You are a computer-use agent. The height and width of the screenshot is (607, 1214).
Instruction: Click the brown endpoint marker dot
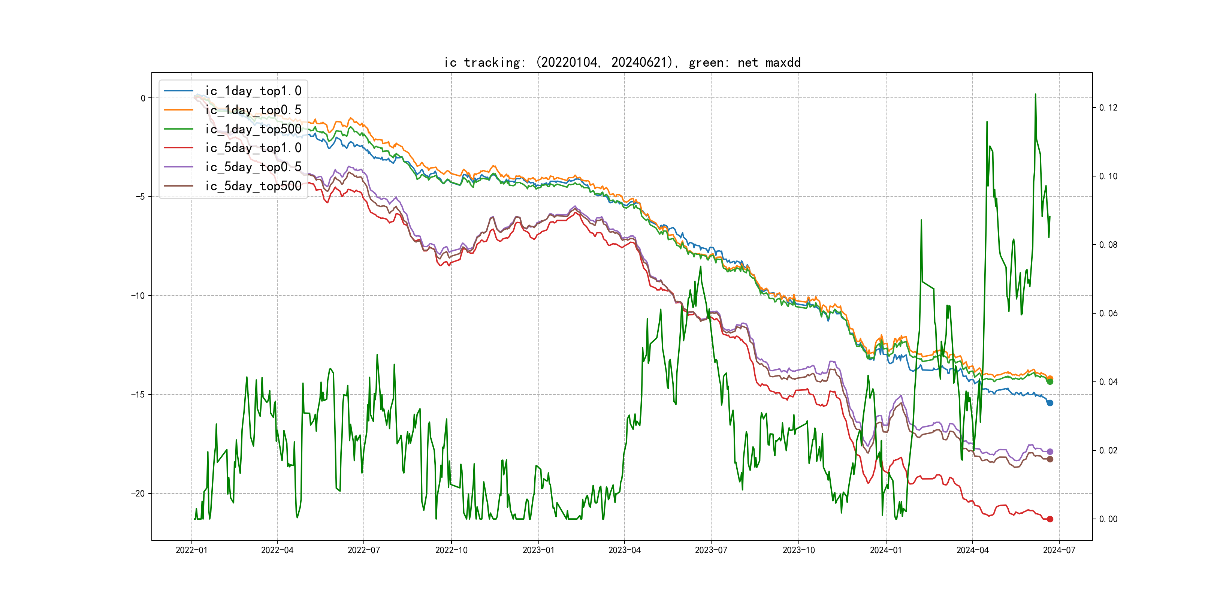click(x=1050, y=459)
